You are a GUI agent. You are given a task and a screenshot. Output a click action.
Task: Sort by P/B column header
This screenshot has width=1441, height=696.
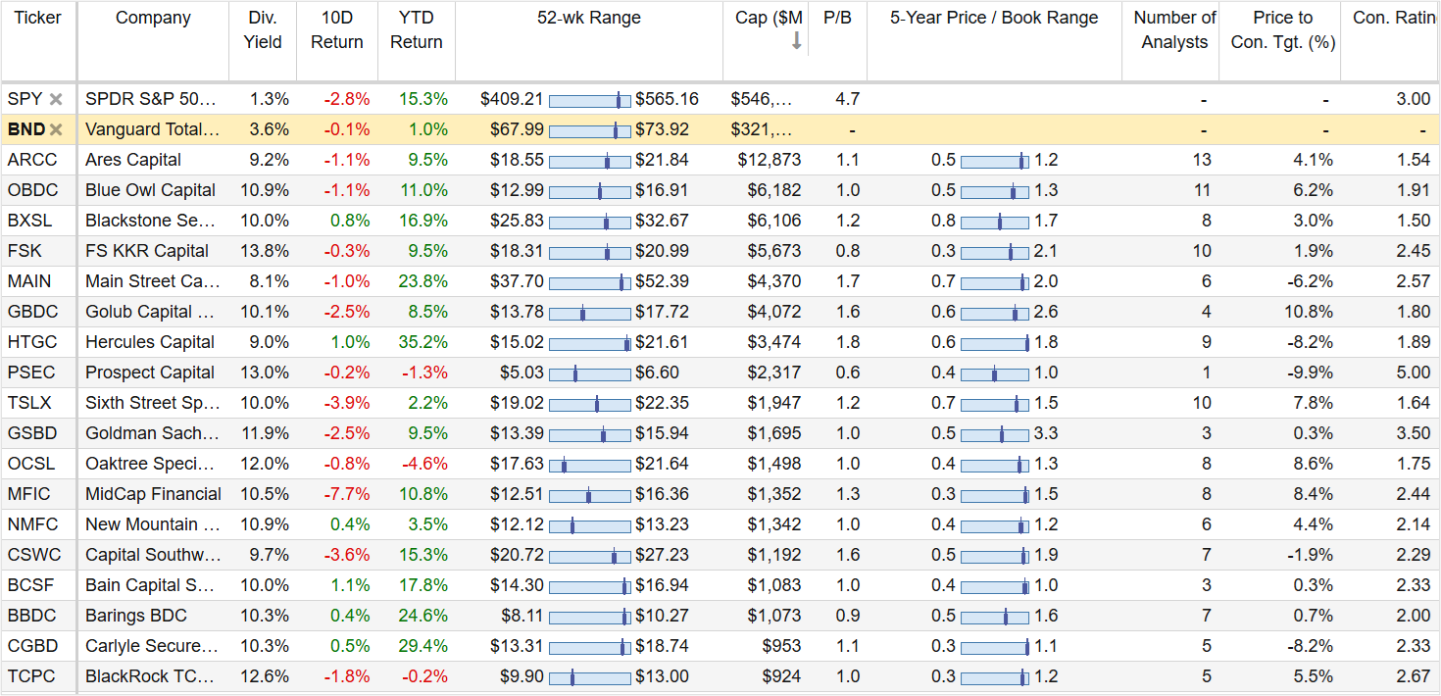pos(838,18)
